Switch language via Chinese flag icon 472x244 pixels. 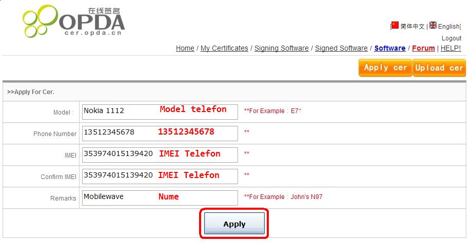(x=395, y=25)
